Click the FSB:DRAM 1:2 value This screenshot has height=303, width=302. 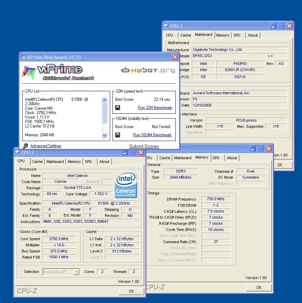pos(216,205)
